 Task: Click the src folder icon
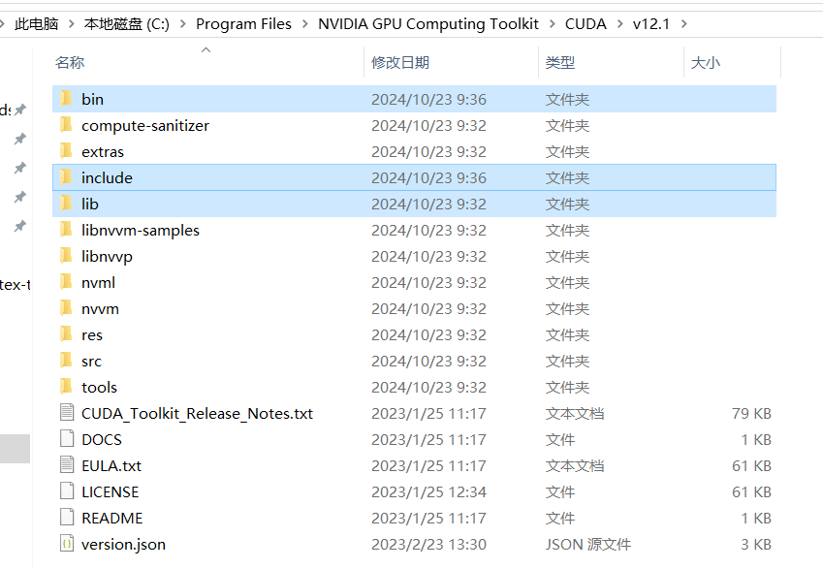[x=66, y=360]
